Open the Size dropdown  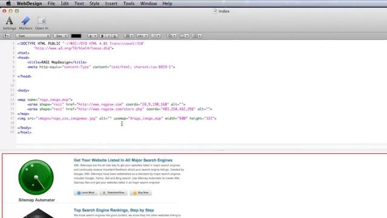coord(60,36)
